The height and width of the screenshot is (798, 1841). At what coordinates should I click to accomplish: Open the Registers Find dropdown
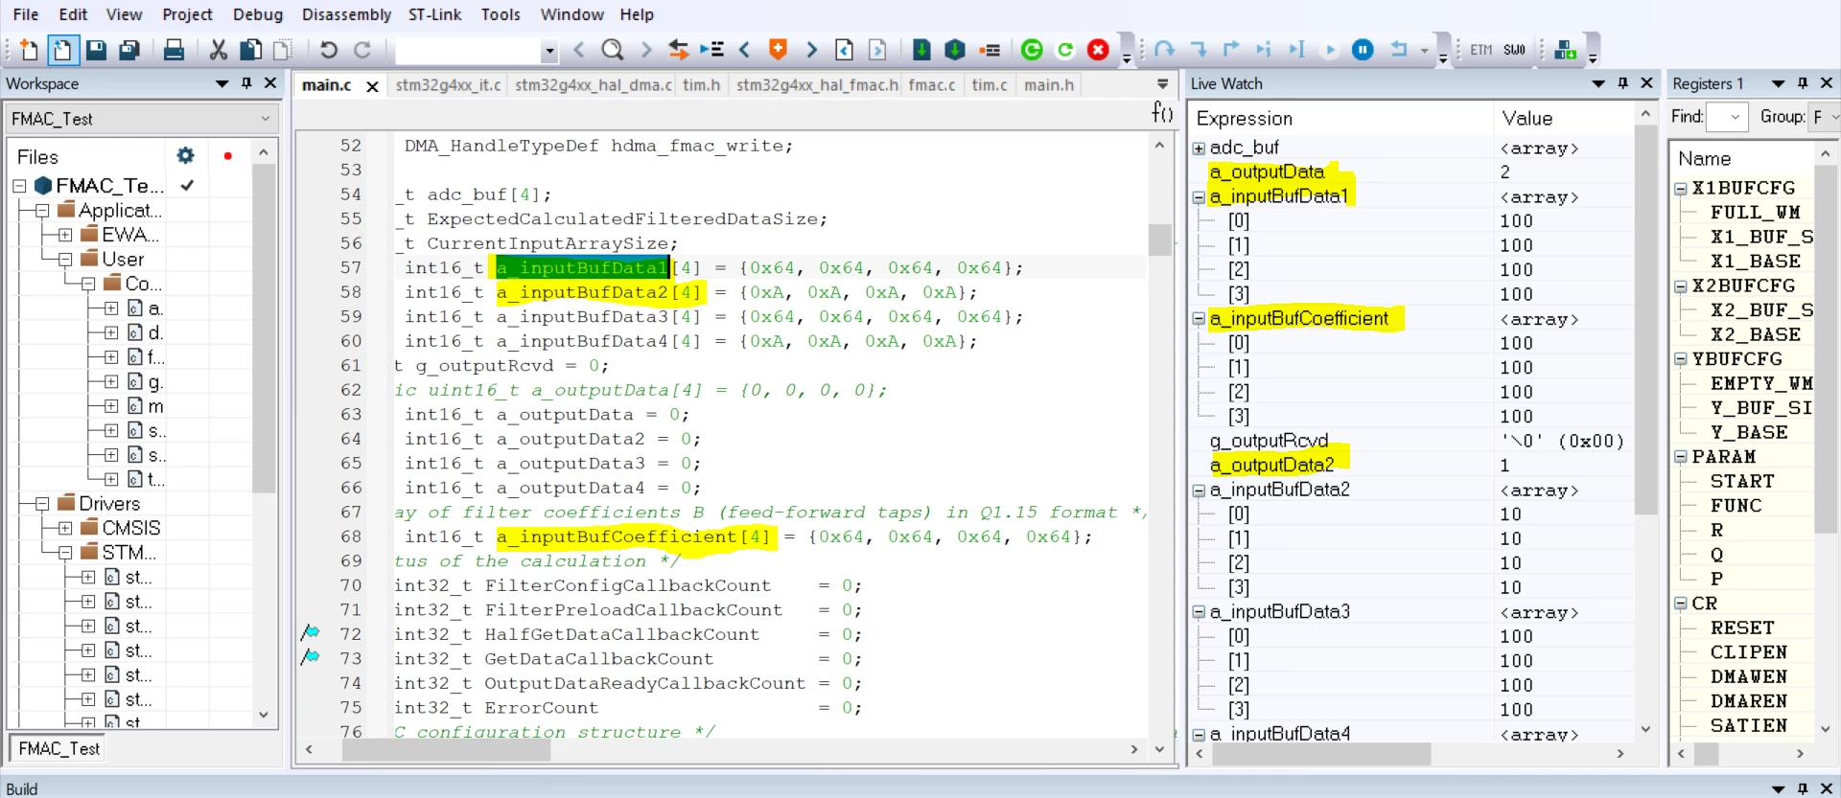[1736, 117]
